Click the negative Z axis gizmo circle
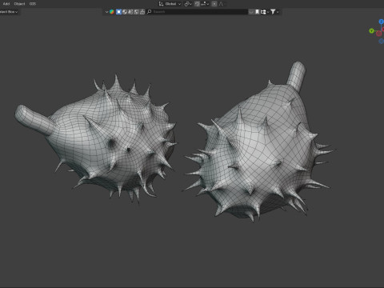This screenshot has width=384, height=288. pyautogui.click(x=382, y=41)
